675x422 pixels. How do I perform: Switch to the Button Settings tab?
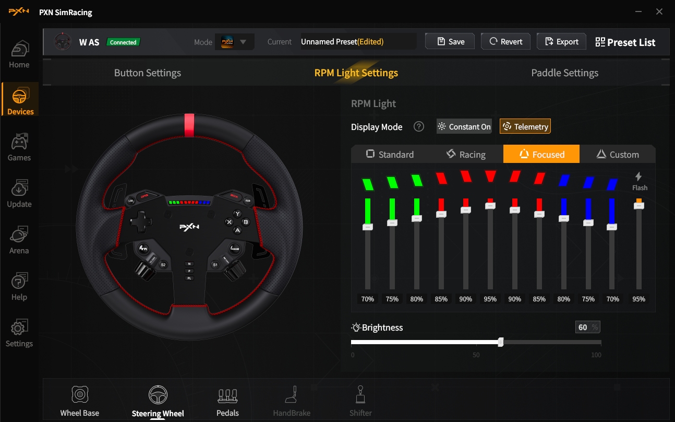tap(148, 73)
